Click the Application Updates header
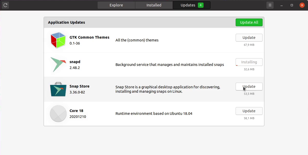Image resolution: width=308 pixels, height=155 pixels. click(66, 22)
